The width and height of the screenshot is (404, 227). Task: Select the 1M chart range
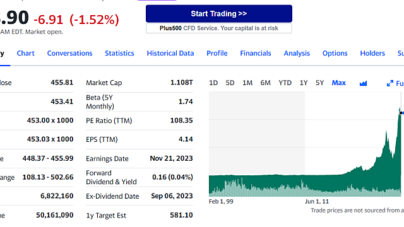coord(247,83)
